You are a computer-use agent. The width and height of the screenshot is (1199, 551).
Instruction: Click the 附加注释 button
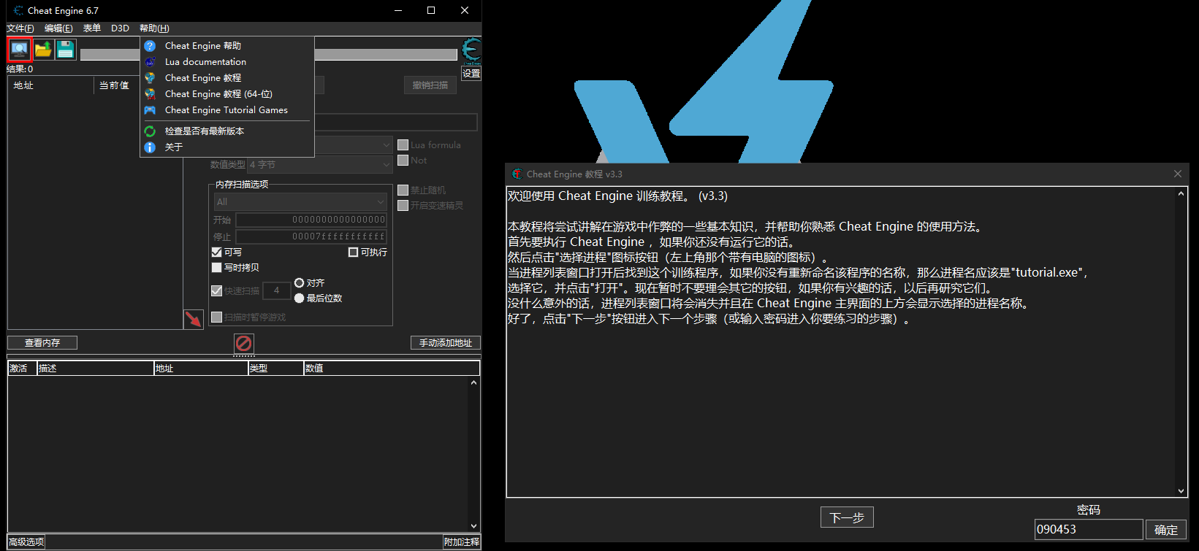462,542
